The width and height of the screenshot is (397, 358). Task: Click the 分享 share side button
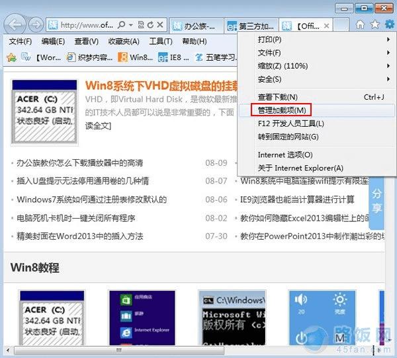click(376, 202)
